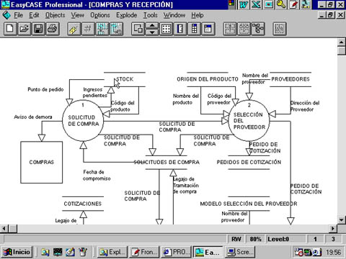
Task: Open the Window menu
Action: (174, 15)
